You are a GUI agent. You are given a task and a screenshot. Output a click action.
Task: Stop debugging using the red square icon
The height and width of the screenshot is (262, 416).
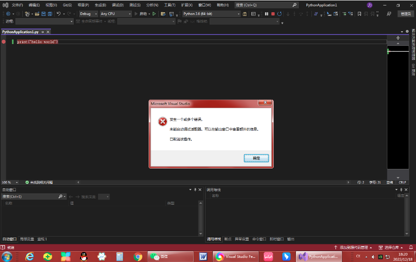pyautogui.click(x=273, y=14)
